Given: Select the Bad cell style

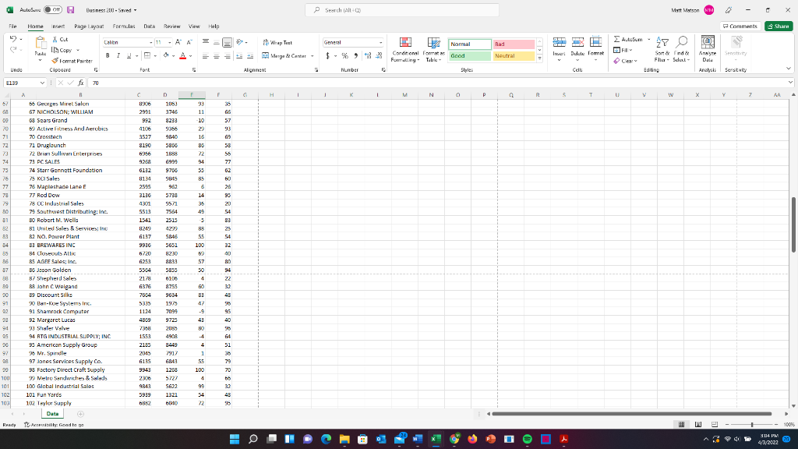Looking at the screenshot, I should (x=514, y=44).
